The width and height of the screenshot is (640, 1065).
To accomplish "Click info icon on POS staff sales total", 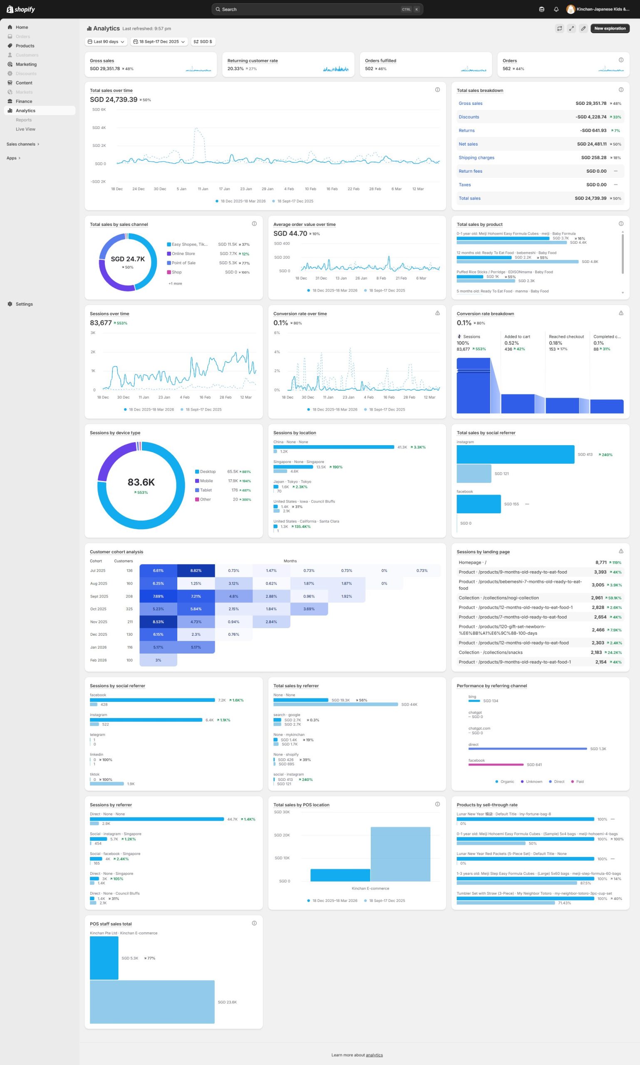I will [254, 923].
